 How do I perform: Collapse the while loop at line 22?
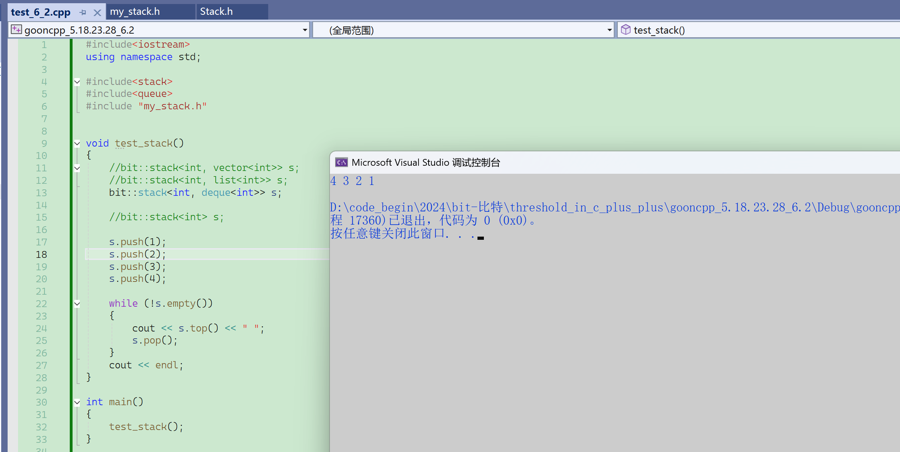(x=77, y=304)
